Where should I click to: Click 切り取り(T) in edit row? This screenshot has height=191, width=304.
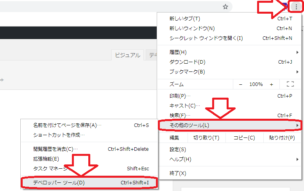pos(206,137)
